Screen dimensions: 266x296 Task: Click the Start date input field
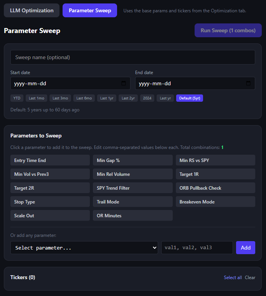[70, 83]
